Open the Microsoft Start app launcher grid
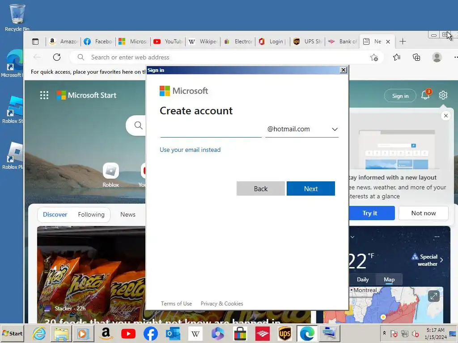This screenshot has width=458, height=343. point(44,95)
